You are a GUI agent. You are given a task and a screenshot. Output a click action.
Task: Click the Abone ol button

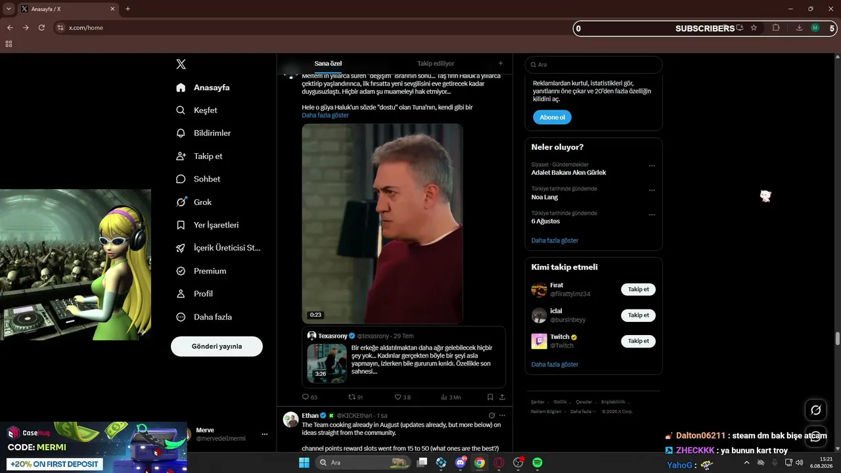click(x=552, y=118)
